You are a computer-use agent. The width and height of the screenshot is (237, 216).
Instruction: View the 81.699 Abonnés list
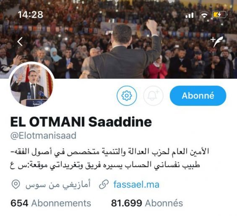(147, 203)
